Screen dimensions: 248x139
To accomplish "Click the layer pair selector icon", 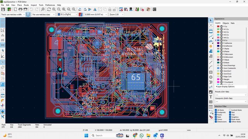I will (x=81, y=15).
